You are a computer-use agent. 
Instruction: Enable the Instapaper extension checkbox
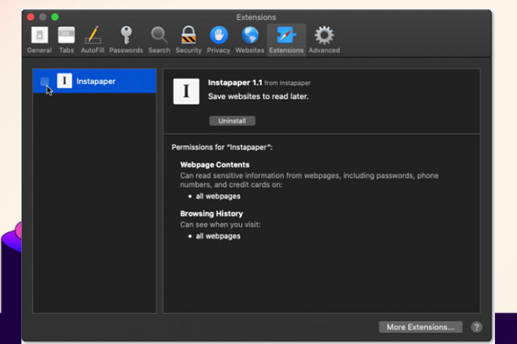(45, 81)
